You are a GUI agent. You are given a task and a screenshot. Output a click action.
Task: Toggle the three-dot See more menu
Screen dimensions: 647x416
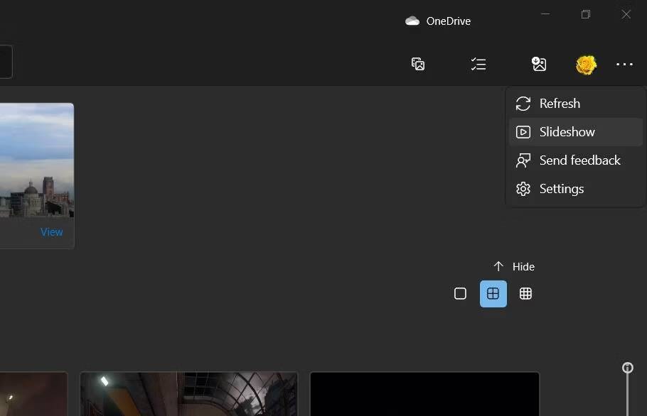(x=624, y=65)
